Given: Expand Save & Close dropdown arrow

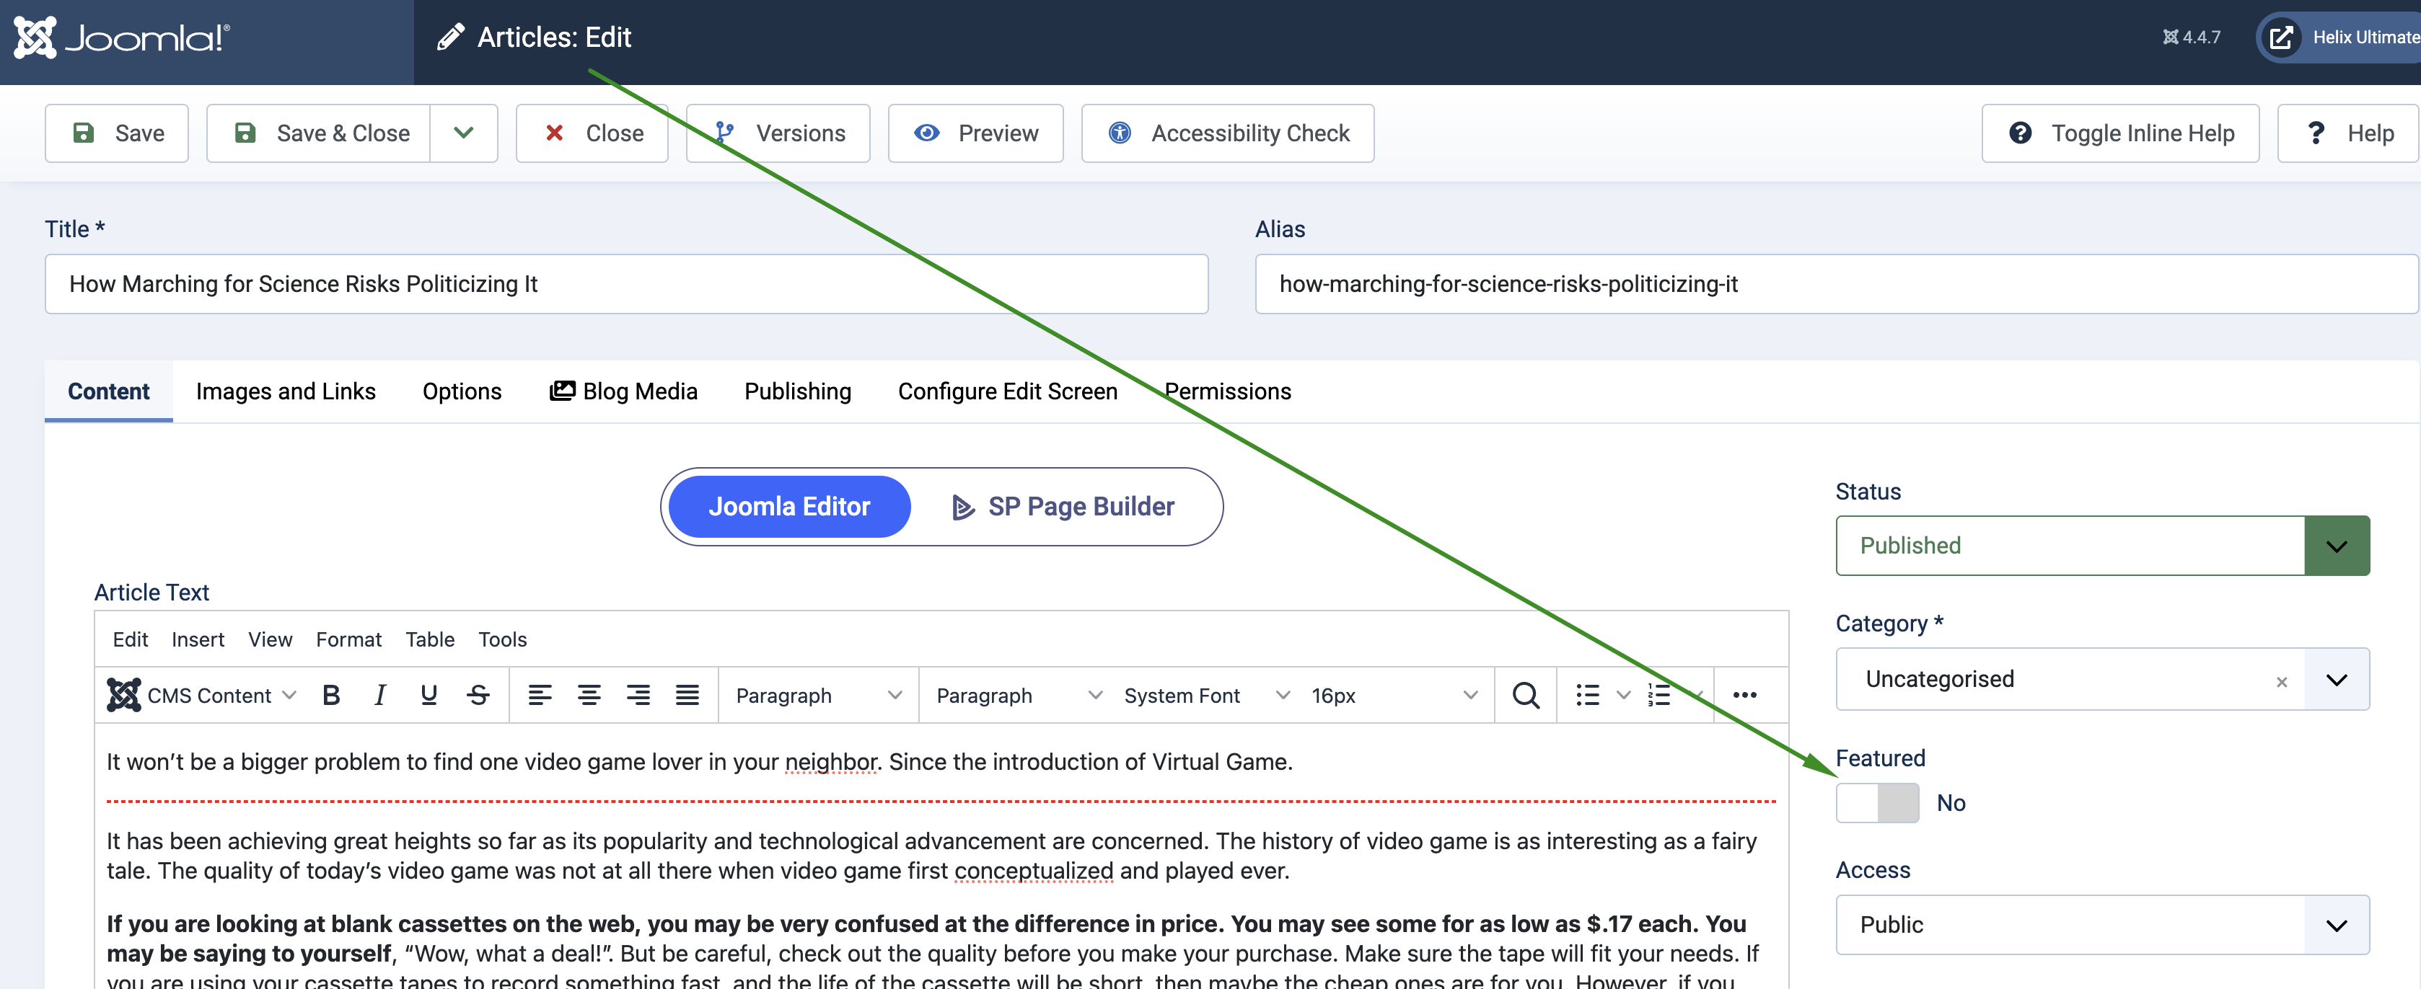Looking at the screenshot, I should coord(463,133).
